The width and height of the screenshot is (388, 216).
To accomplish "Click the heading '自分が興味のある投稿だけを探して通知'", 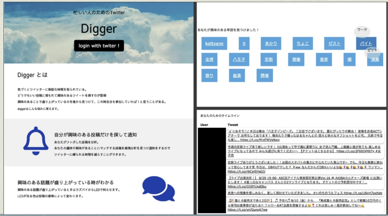I will [x=95, y=135].
